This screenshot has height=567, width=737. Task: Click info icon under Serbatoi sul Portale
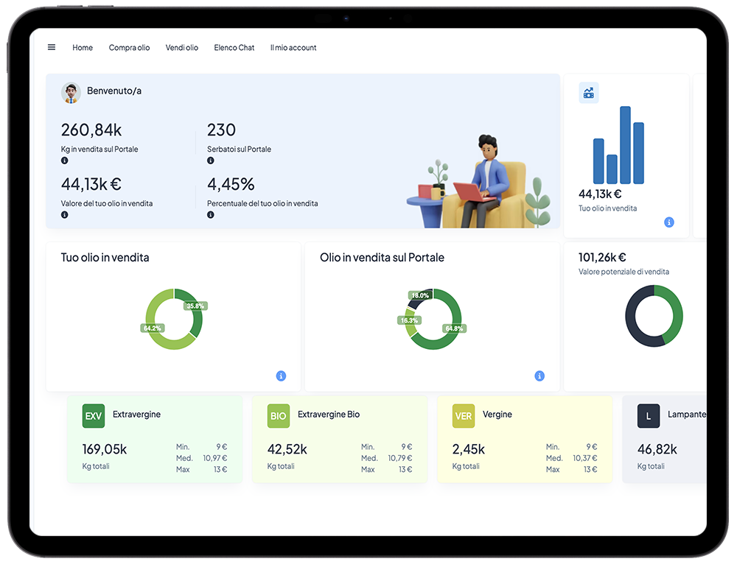click(x=211, y=161)
